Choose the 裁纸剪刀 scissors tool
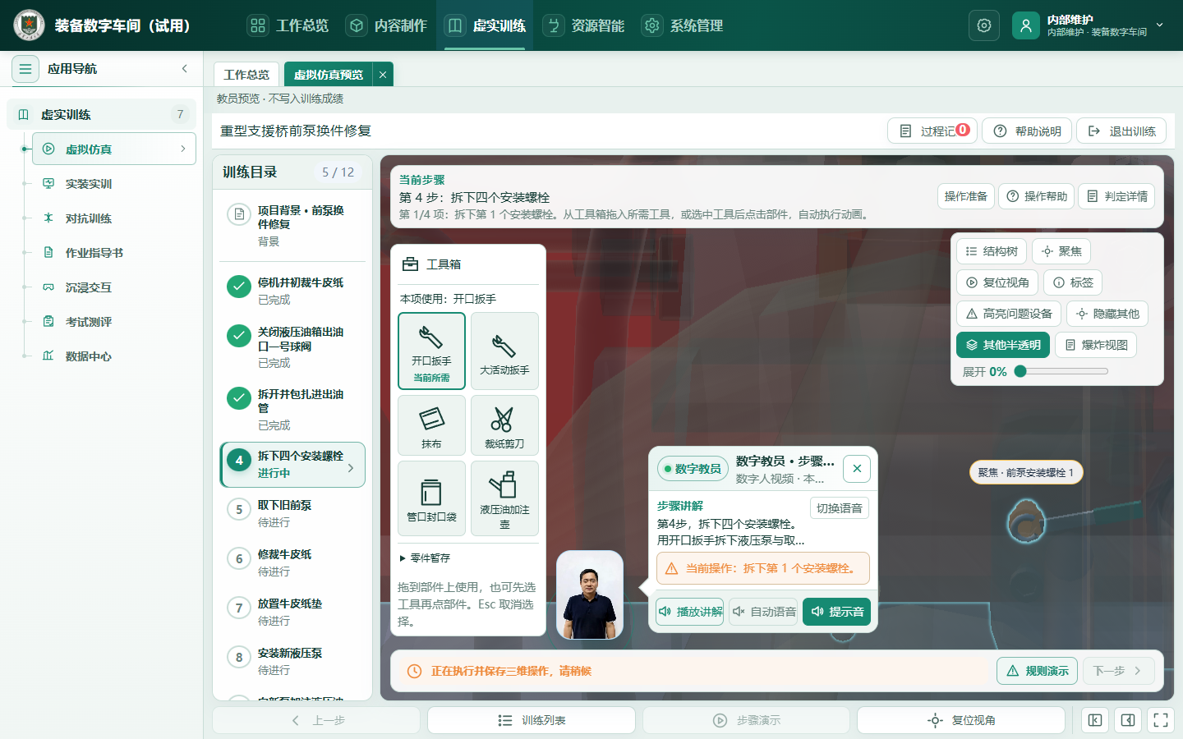The height and width of the screenshot is (739, 1183). [504, 425]
